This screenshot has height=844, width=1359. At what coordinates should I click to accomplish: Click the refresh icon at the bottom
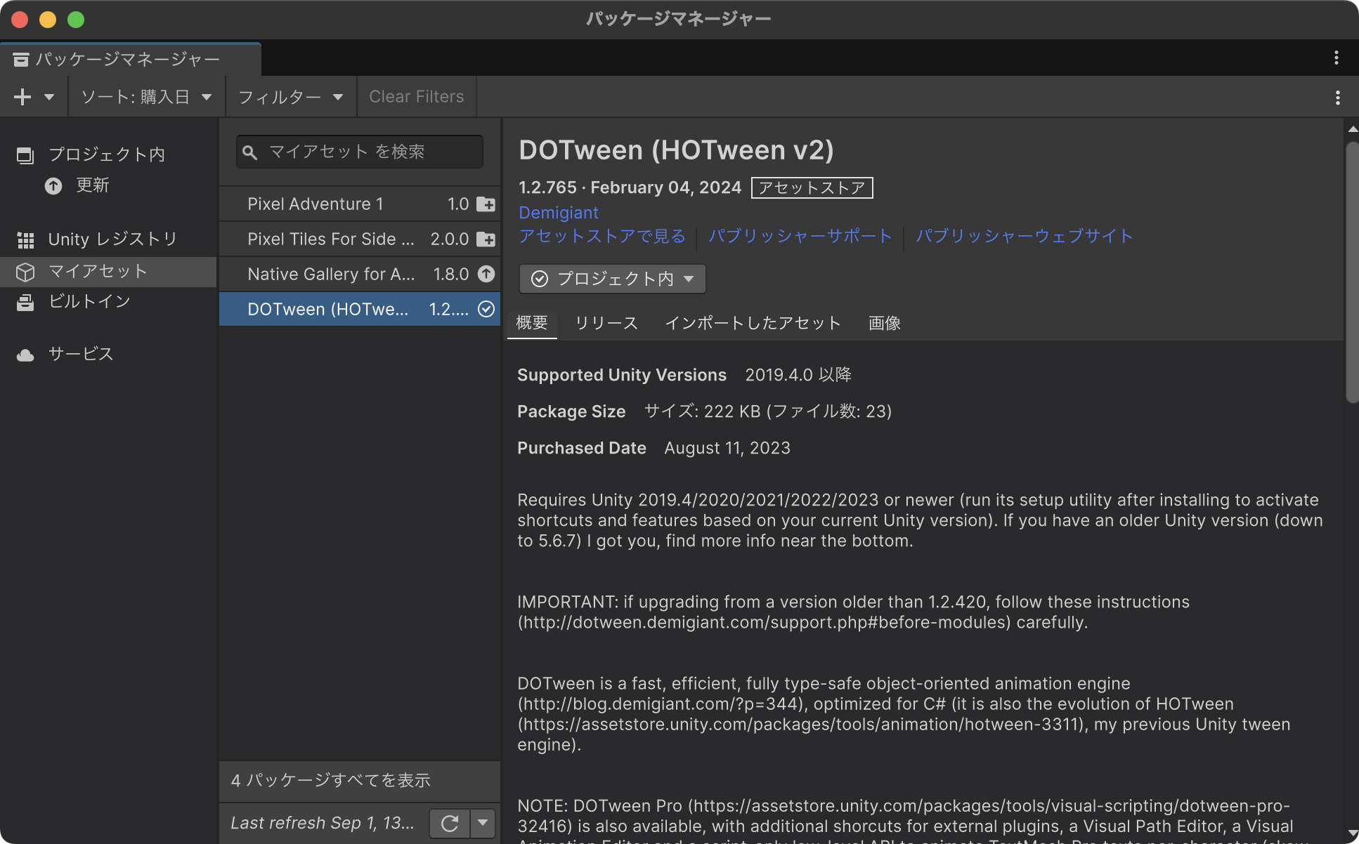pyautogui.click(x=449, y=822)
